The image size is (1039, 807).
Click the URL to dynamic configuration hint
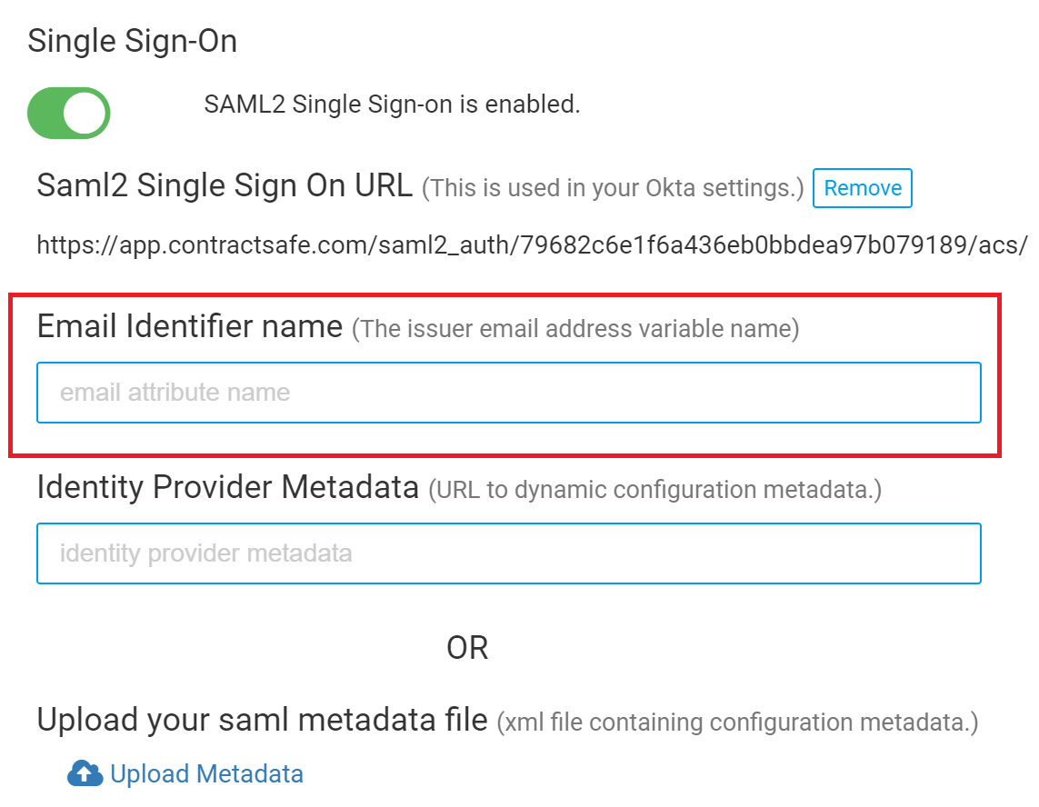(x=655, y=490)
